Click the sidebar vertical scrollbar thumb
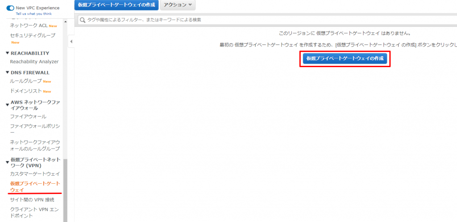Screen dimensions: 457x222 pyautogui.click(x=65, y=190)
